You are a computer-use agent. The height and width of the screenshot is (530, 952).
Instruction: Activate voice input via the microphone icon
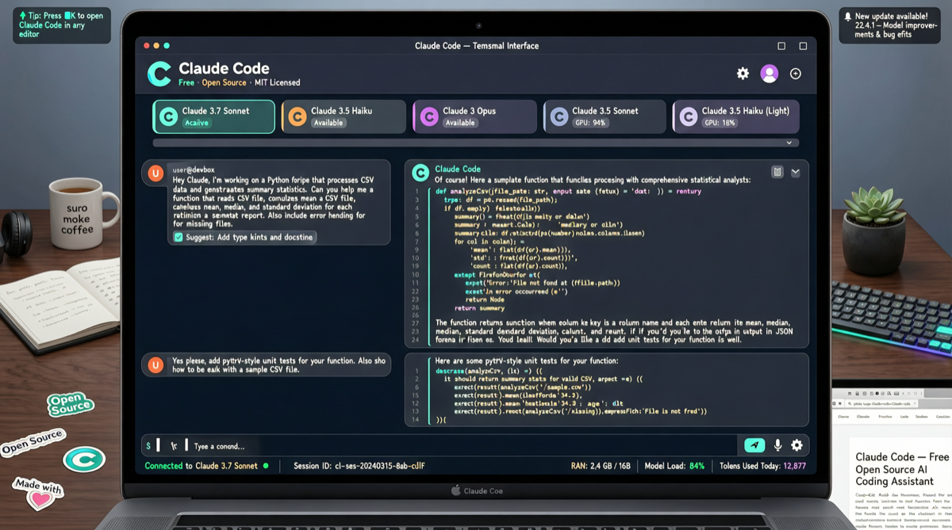(x=777, y=445)
